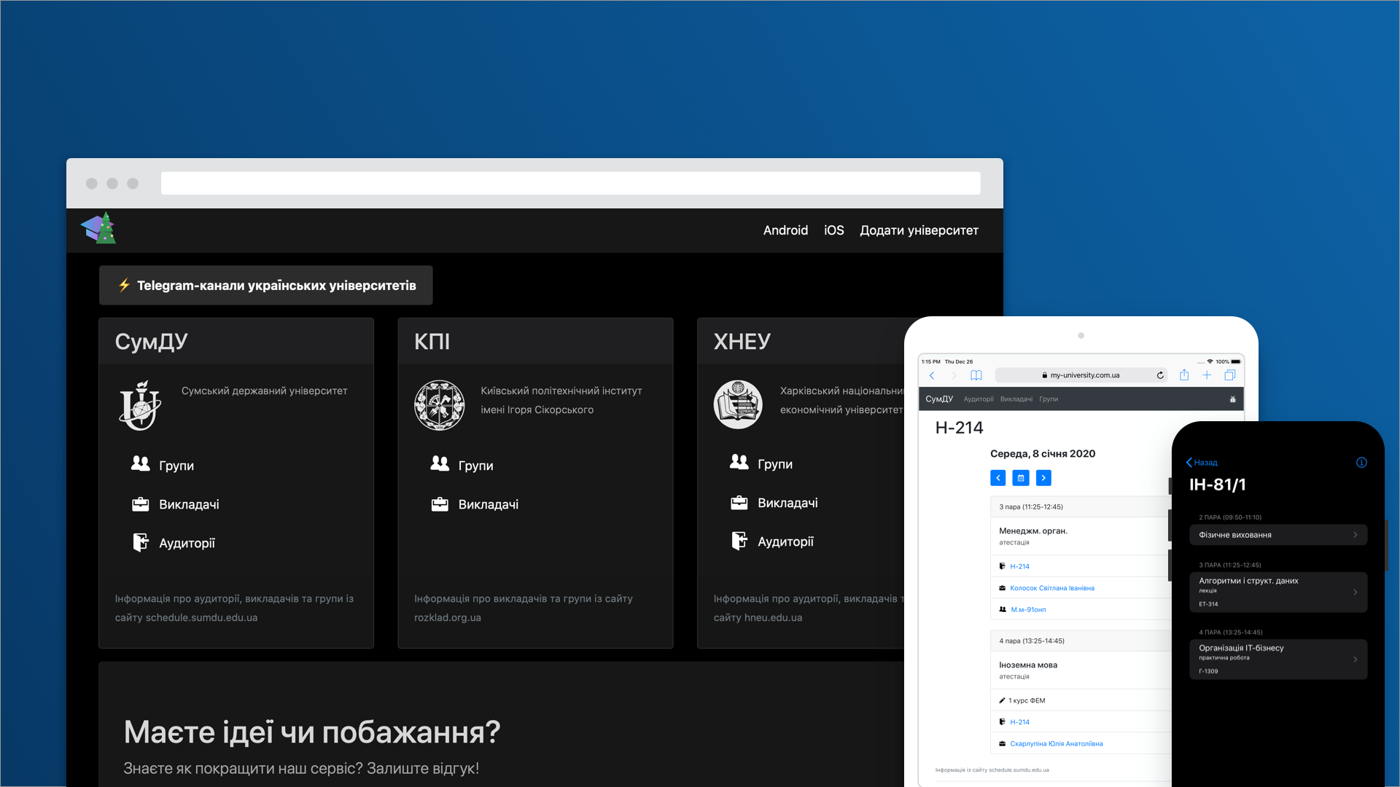
Task: Open the iOS link in the navbar
Action: click(833, 230)
